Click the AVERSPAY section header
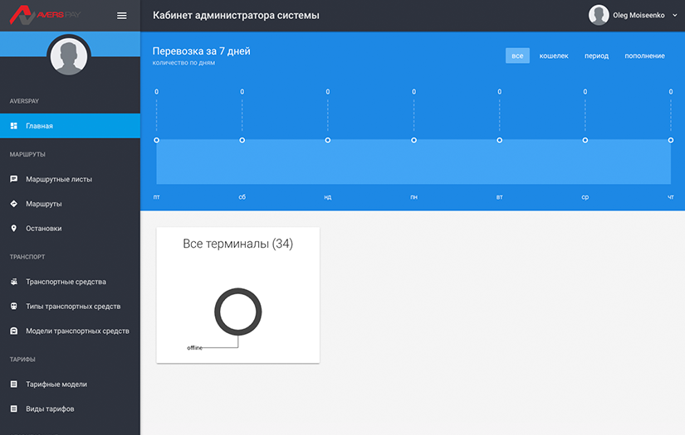This screenshot has width=685, height=435. [24, 101]
